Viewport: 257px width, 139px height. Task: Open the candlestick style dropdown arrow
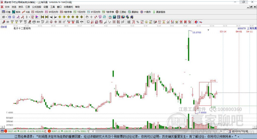[x=29, y=17]
